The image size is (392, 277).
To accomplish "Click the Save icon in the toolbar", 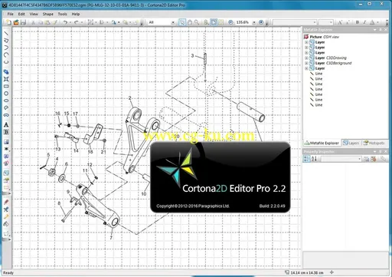I will pos(23,22).
